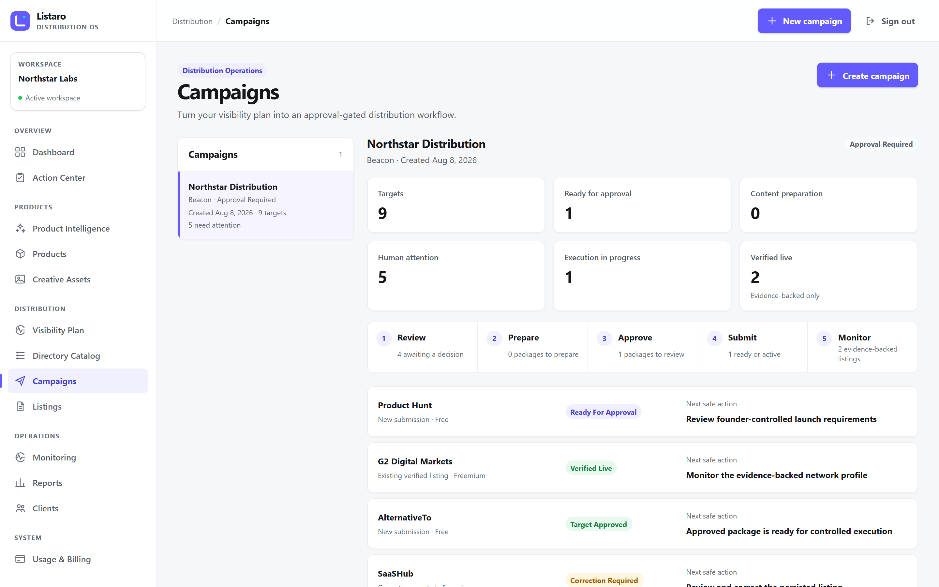
Task: Click the Visibility Plan pulse icon
Action: tap(20, 330)
